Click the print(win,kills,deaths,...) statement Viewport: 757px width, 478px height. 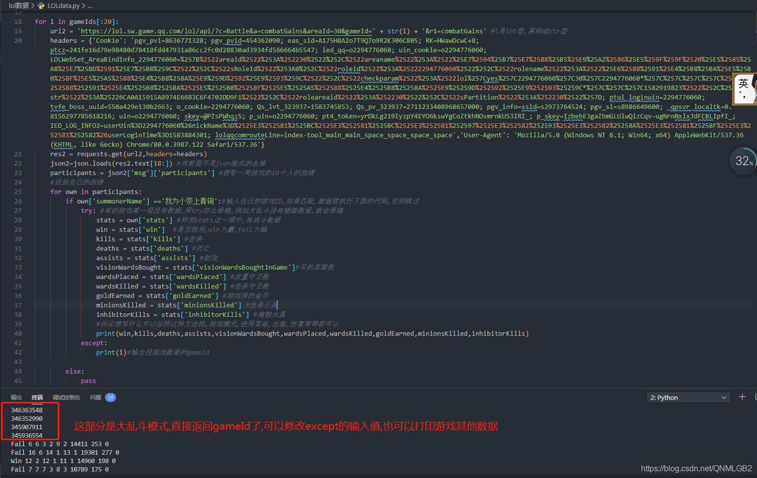click(x=313, y=333)
